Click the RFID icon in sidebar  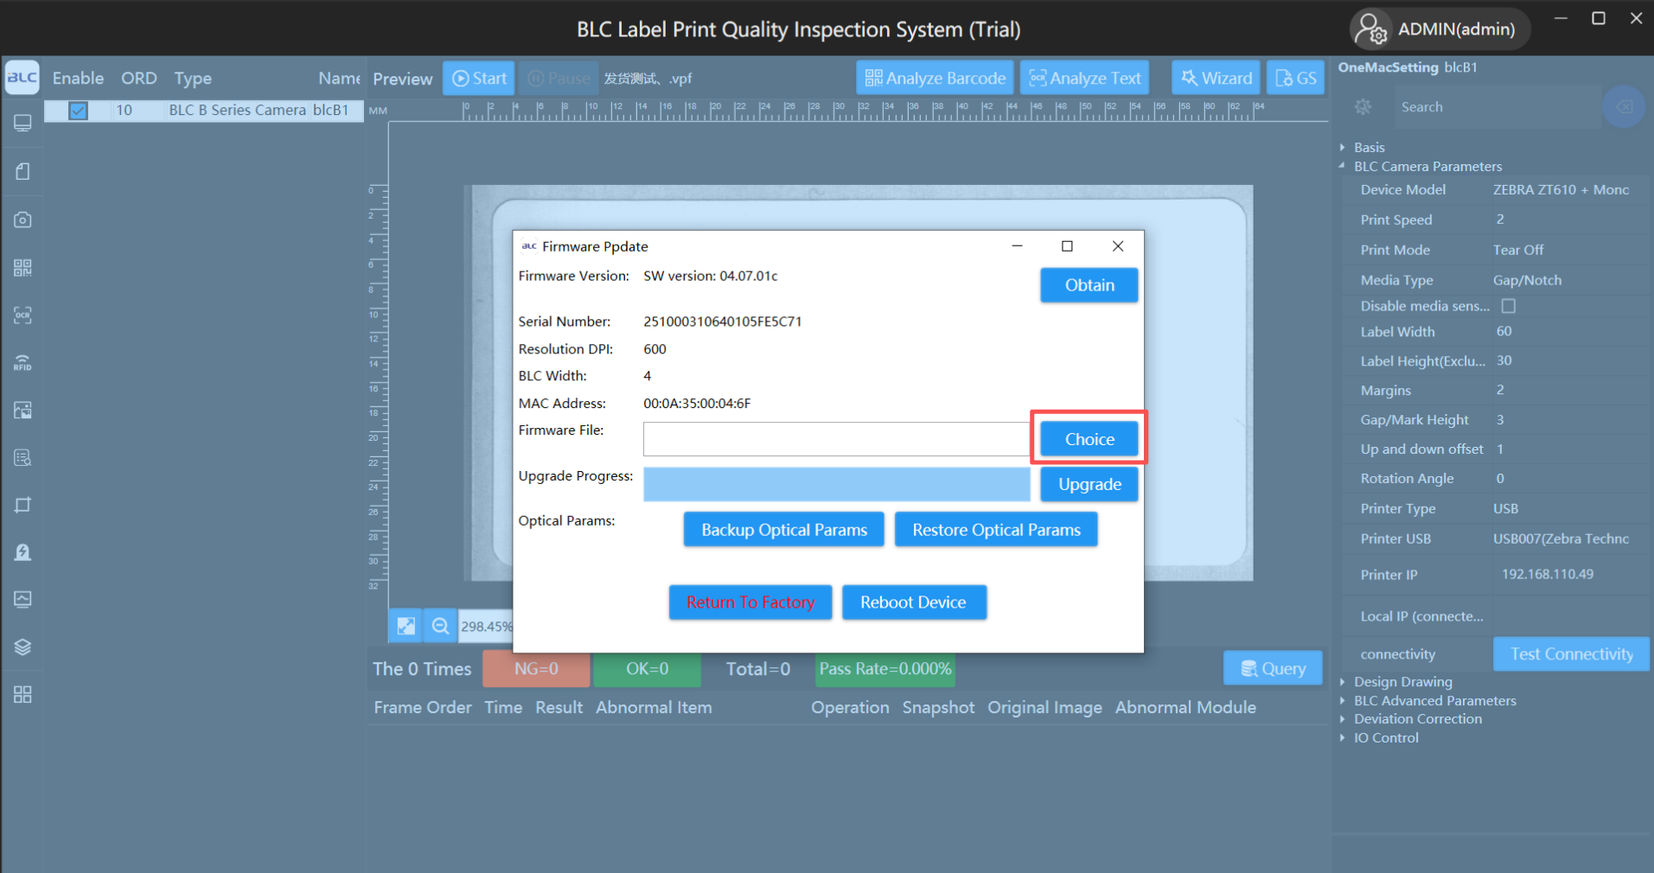(22, 363)
